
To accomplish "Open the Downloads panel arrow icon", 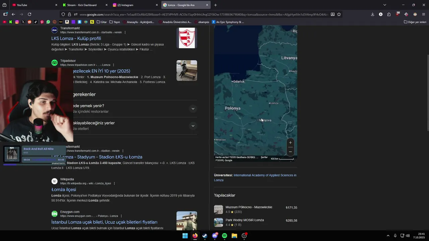I will click(x=372, y=14).
